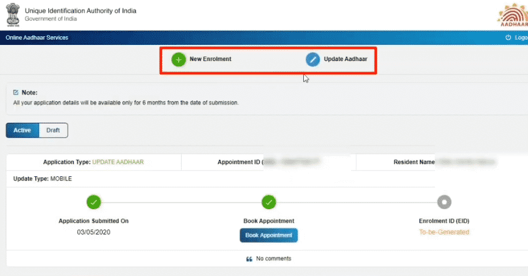Click the blue Update Aadhaar pencil icon

312,59
